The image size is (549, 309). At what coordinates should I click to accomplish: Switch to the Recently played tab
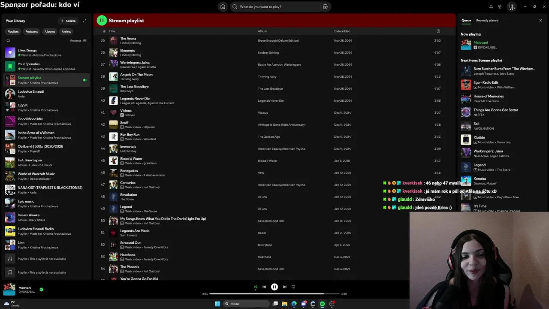[x=487, y=20]
